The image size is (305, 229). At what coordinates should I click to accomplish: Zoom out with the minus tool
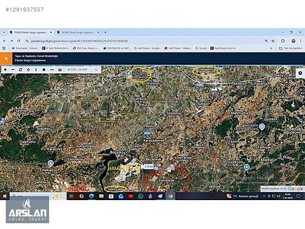13,70
